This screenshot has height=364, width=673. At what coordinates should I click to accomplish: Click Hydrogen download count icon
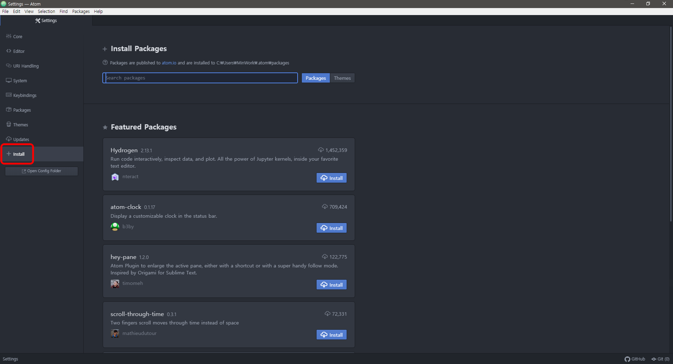(321, 150)
